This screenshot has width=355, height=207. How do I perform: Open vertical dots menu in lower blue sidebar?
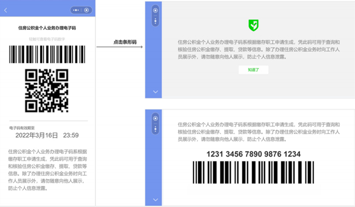coord(155,129)
